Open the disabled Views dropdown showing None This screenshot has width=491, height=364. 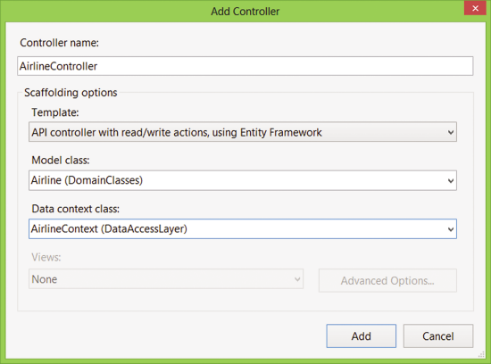click(166, 279)
